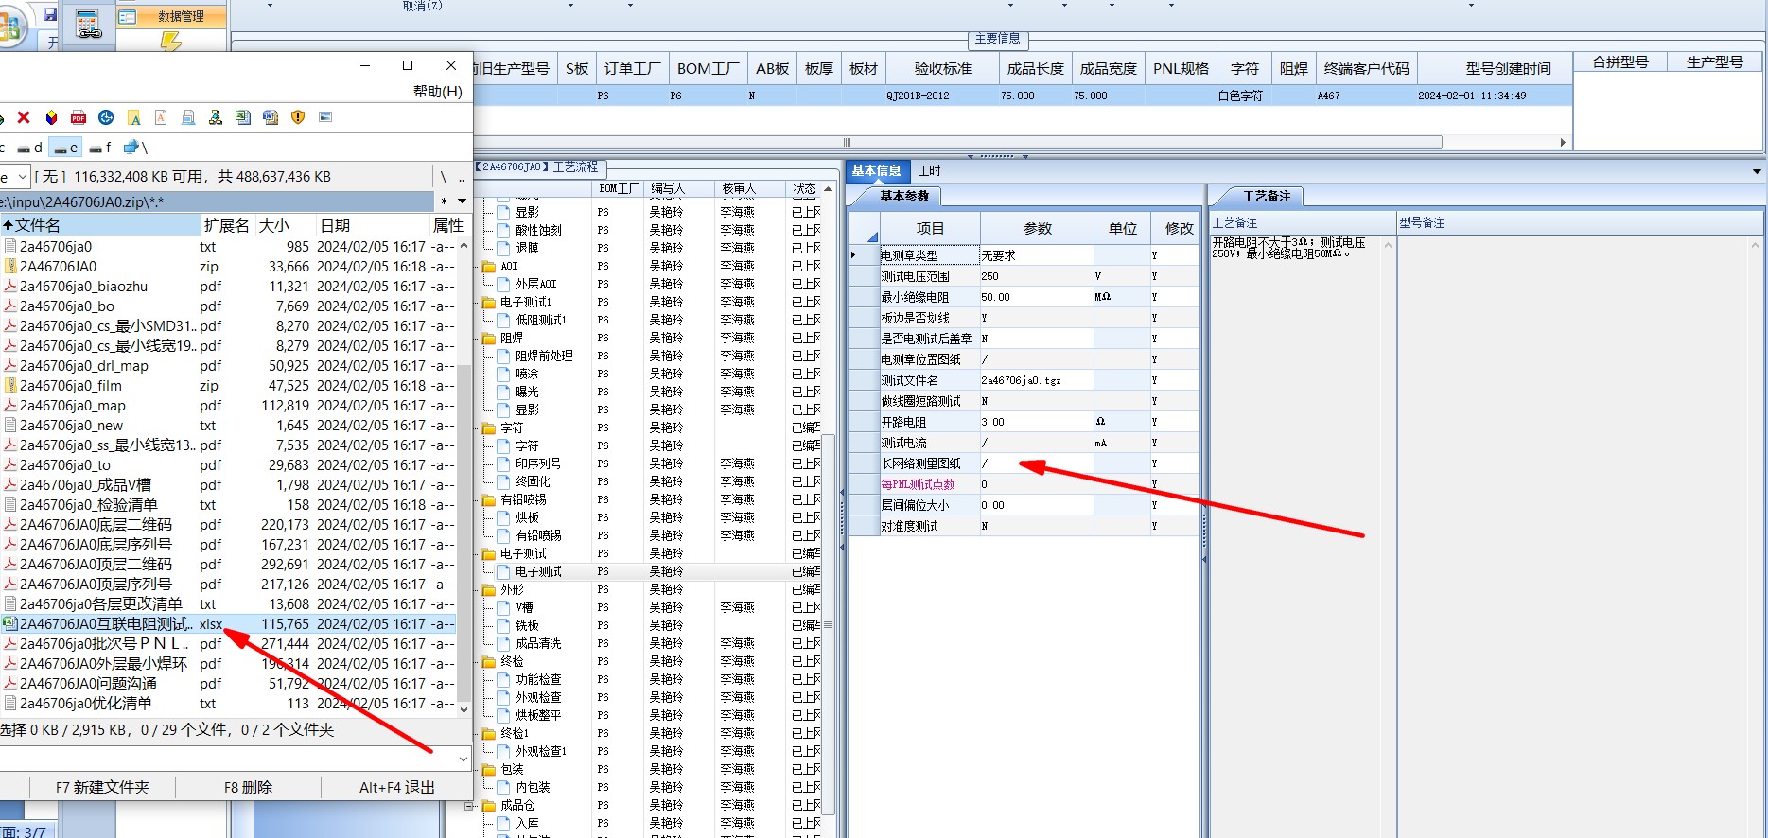This screenshot has height=838, width=1768.
Task: Click the yellow page letter A icon
Action: [133, 117]
